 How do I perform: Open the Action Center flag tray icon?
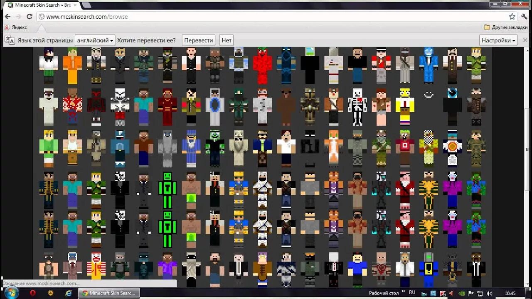pyautogui.click(x=471, y=293)
